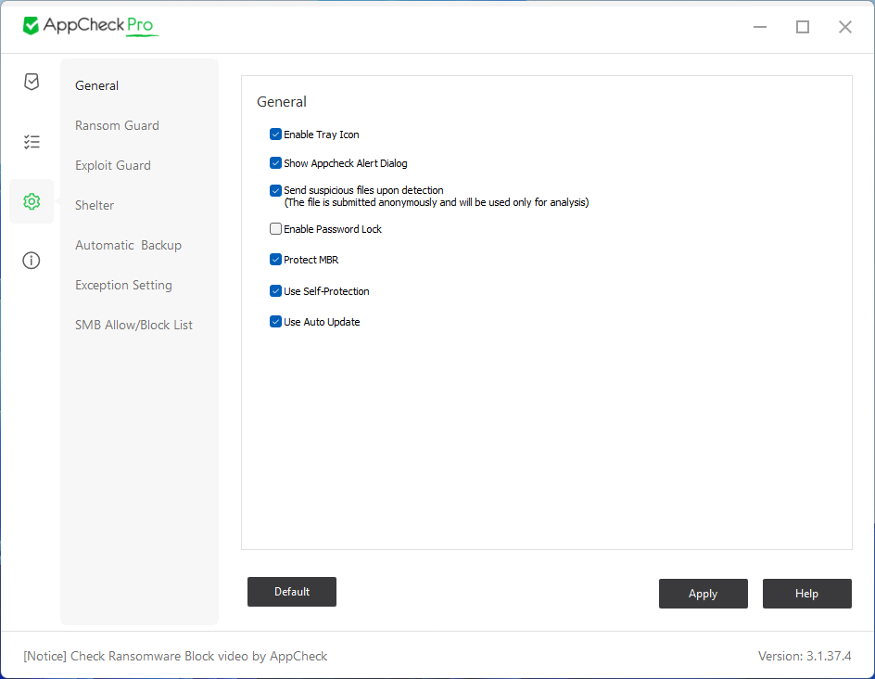Open the shield protection status icon
This screenshot has width=875, height=679.
(32, 82)
